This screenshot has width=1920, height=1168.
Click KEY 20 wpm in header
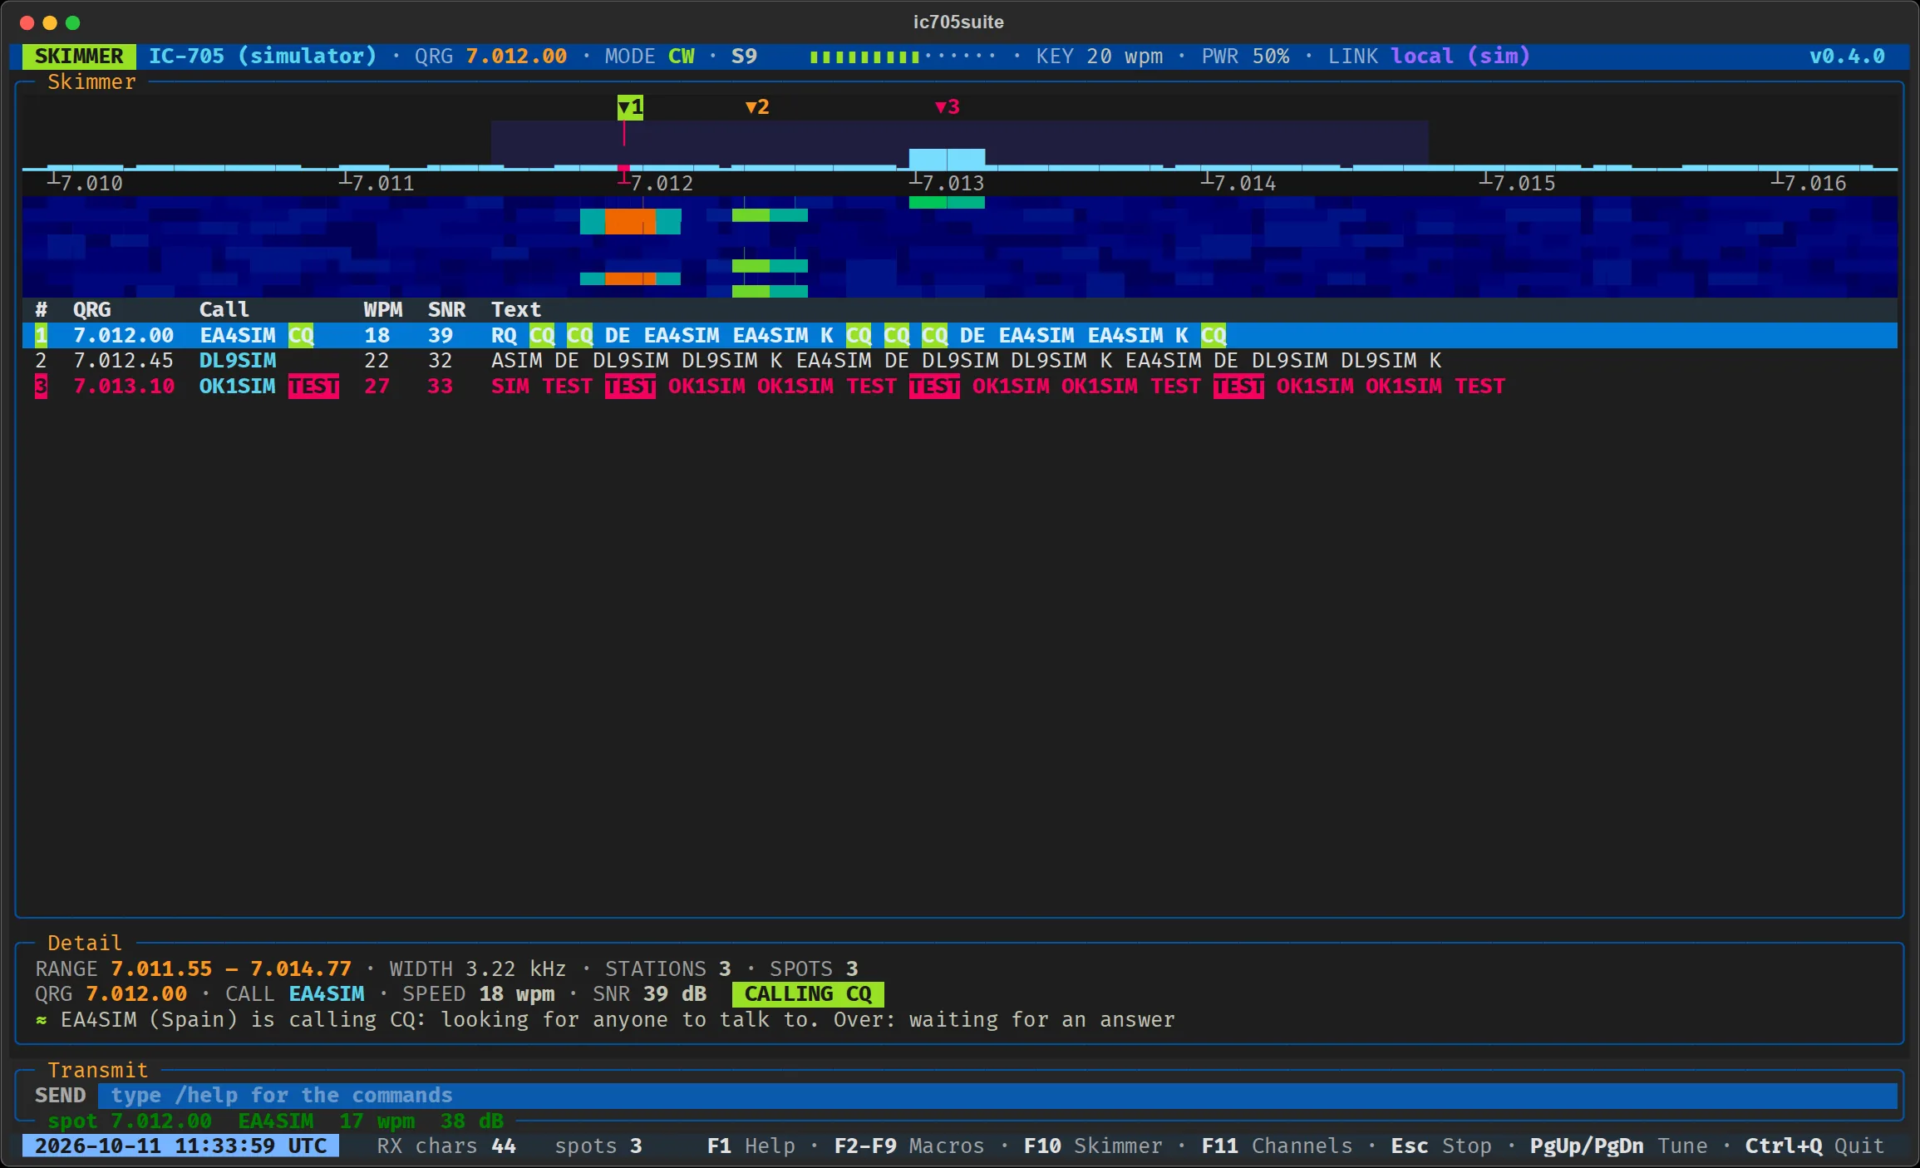click(x=1099, y=56)
